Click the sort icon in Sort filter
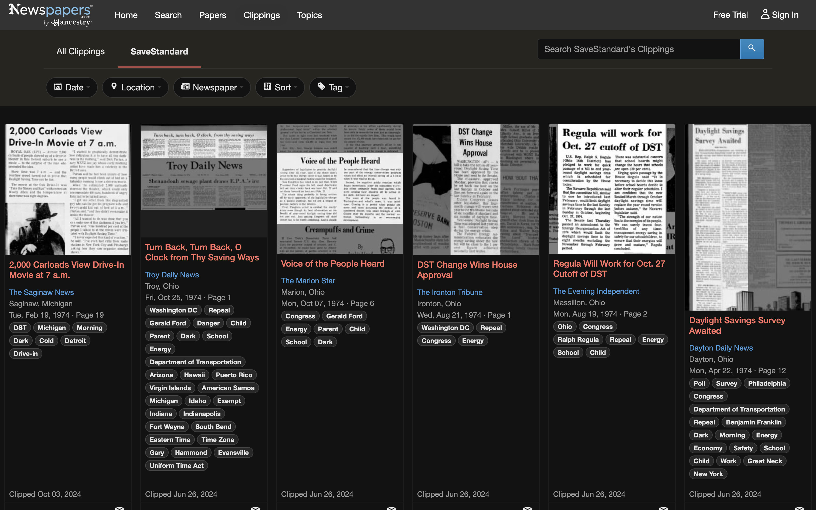Screen dimensions: 816x510 [267, 86]
